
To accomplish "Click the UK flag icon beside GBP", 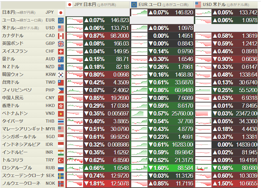I will pos(60,43).
